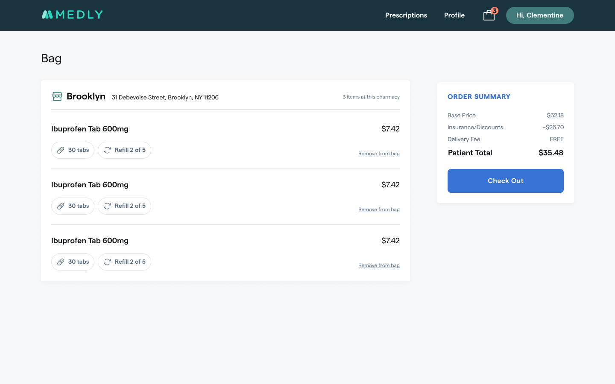Go to Profile in the top navigation
This screenshot has width=615, height=384.
(454, 15)
